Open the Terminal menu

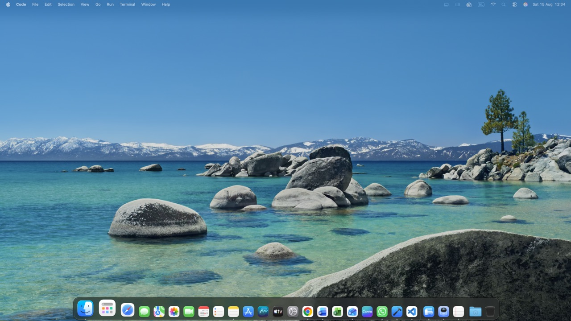point(128,4)
